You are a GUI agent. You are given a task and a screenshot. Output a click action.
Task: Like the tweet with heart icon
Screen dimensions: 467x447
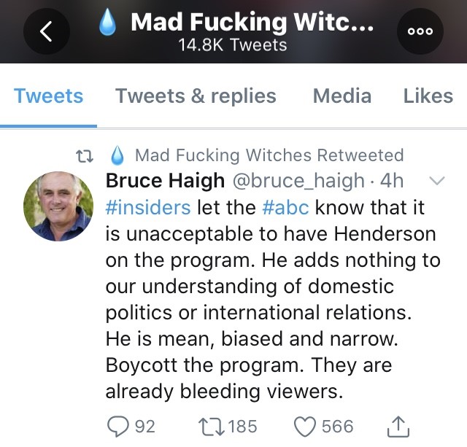[304, 426]
